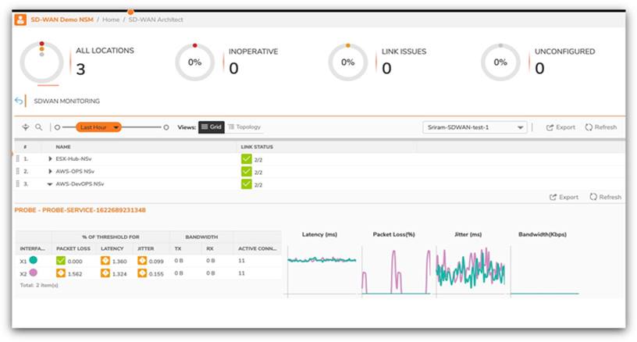The width and height of the screenshot is (637, 342).
Task: Switch to Grid view
Action: [x=211, y=126]
